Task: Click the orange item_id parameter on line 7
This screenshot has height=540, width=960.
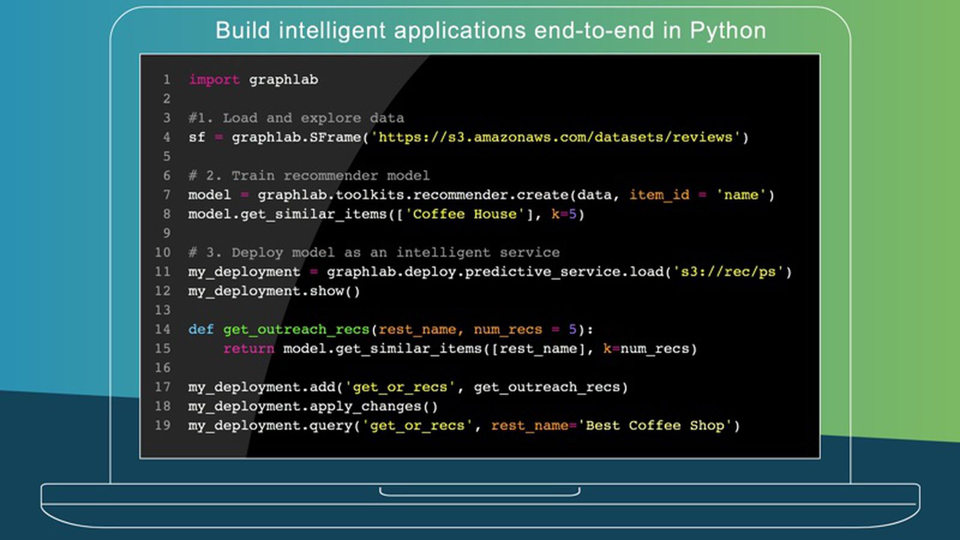Action: [659, 195]
